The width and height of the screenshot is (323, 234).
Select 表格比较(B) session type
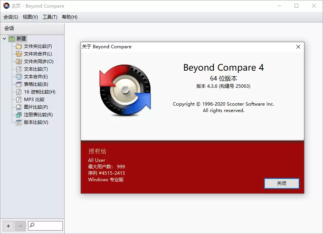point(36,84)
